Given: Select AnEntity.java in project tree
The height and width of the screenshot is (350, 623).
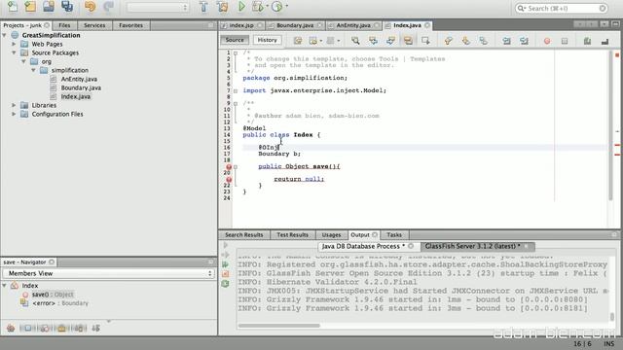Looking at the screenshot, I should (x=79, y=79).
